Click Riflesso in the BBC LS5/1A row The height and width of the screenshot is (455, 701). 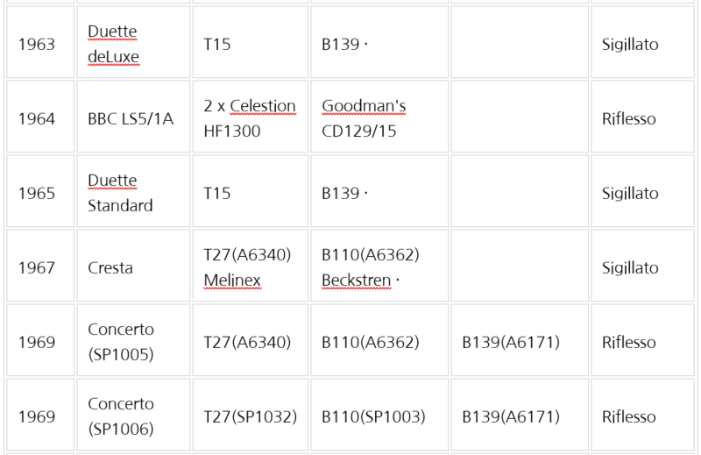tap(628, 118)
